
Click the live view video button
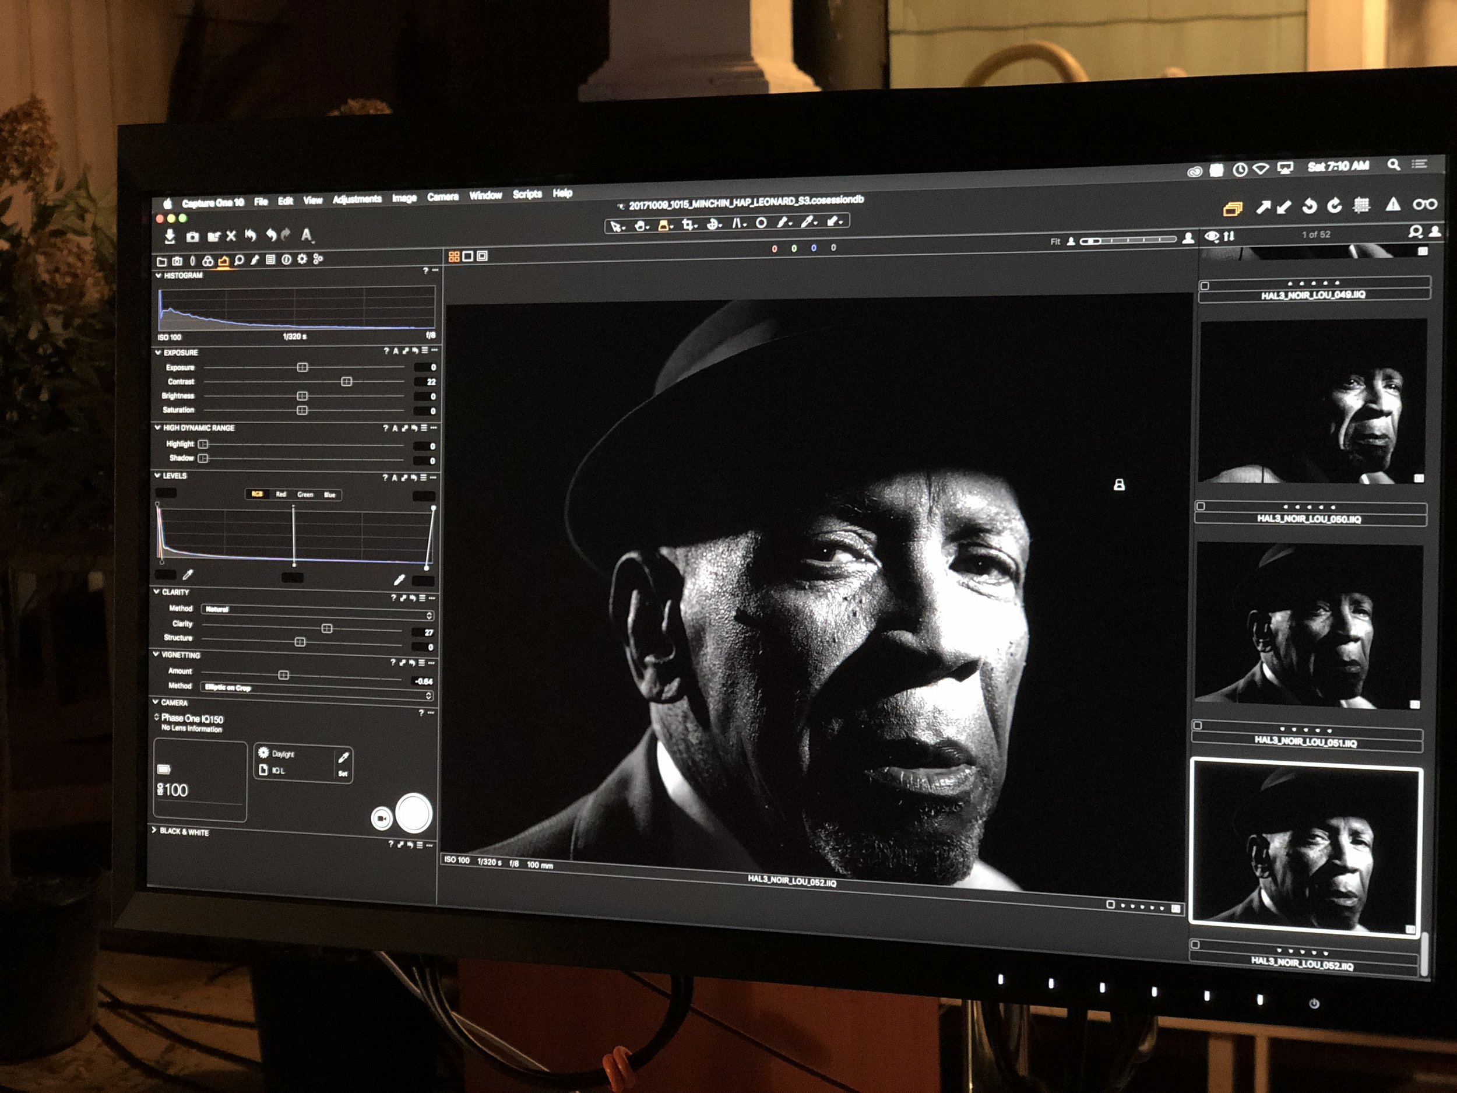(x=381, y=818)
